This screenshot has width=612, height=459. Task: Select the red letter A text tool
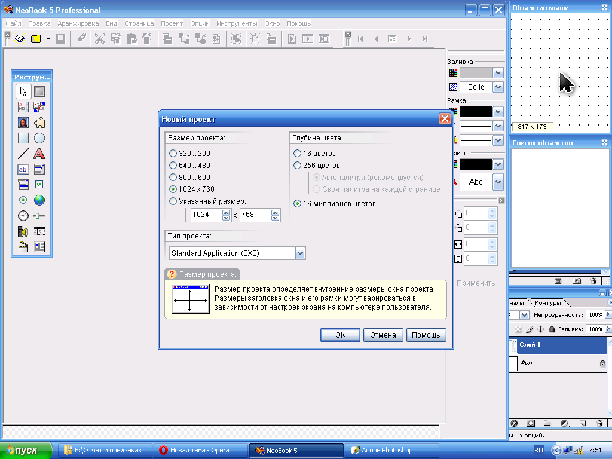point(39,154)
